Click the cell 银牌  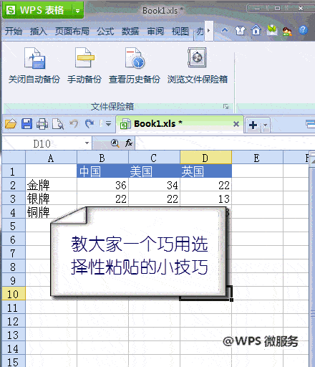point(51,199)
